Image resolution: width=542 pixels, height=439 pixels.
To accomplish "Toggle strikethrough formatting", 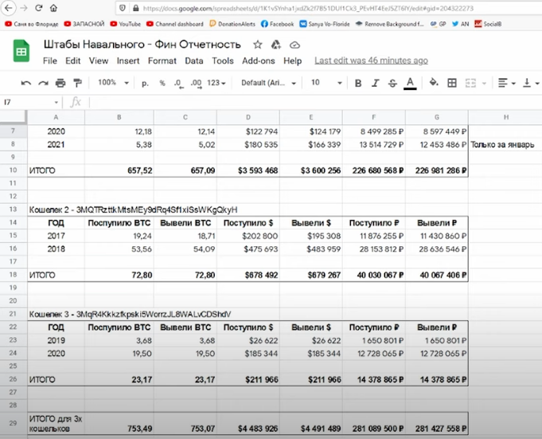I will (x=392, y=83).
